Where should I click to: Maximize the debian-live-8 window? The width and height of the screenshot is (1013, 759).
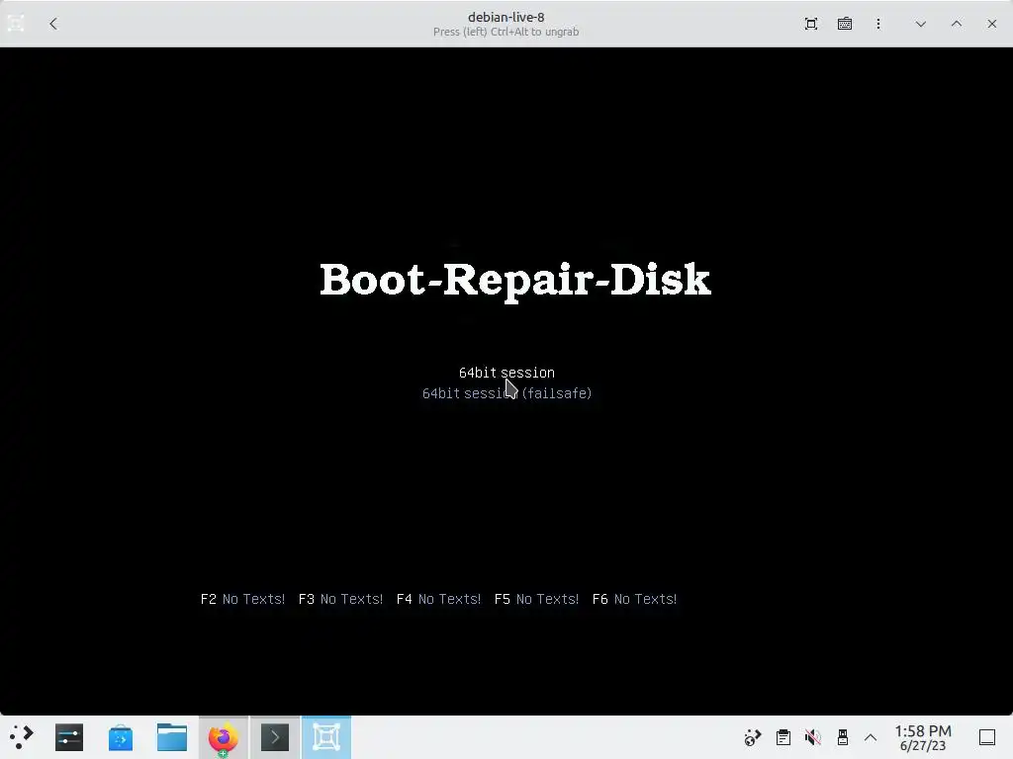click(957, 24)
